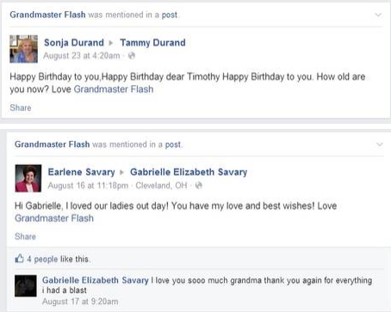Click the Cleveland, OH location link
The width and height of the screenshot is (391, 312).
(161, 186)
